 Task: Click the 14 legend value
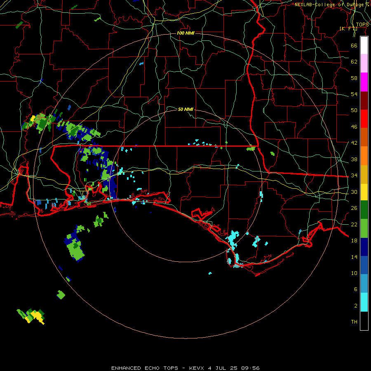(354, 257)
